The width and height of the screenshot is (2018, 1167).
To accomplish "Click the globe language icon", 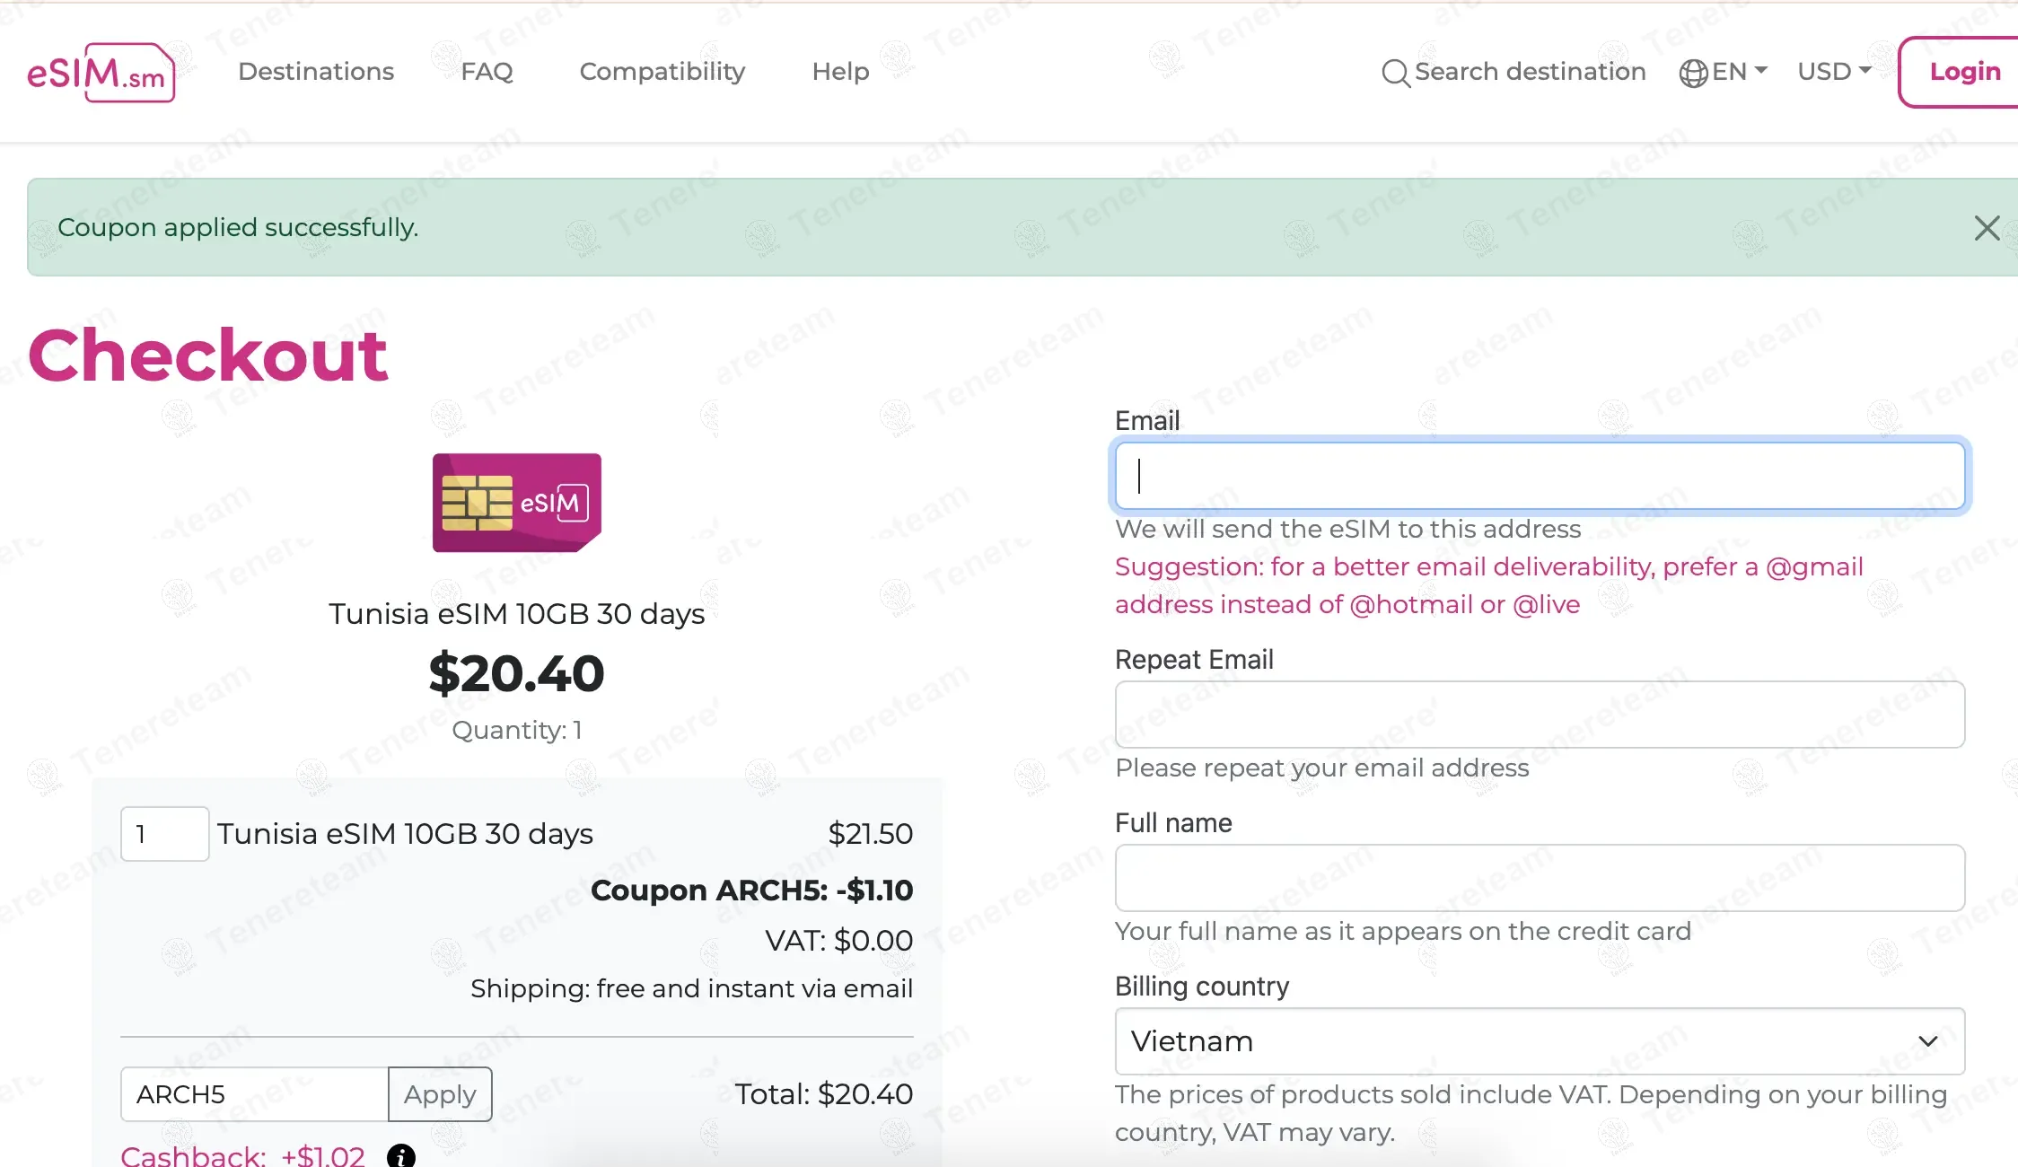I will 1693,73.
